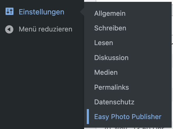The image size is (173, 129).
Task: Choose Medien from the submenu
Action: [x=106, y=72]
